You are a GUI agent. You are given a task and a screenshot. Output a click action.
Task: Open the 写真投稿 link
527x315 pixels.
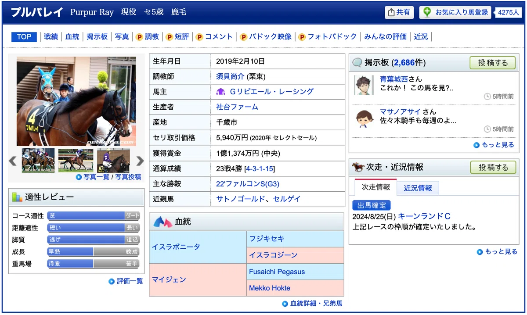(128, 177)
